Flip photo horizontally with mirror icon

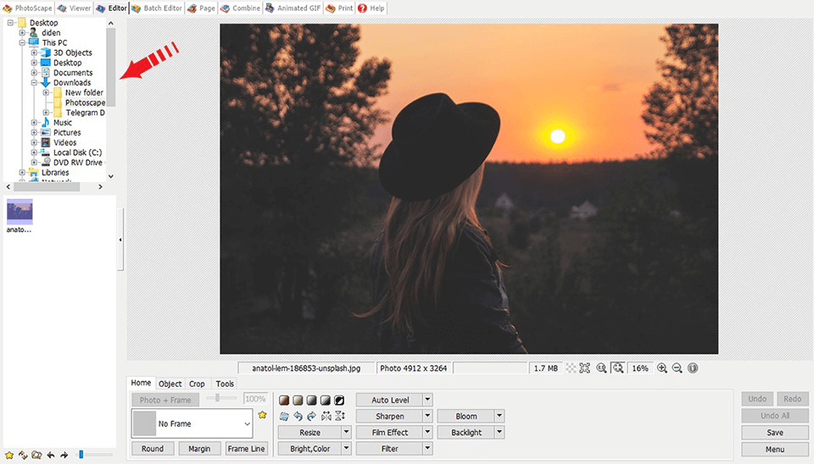[326, 416]
